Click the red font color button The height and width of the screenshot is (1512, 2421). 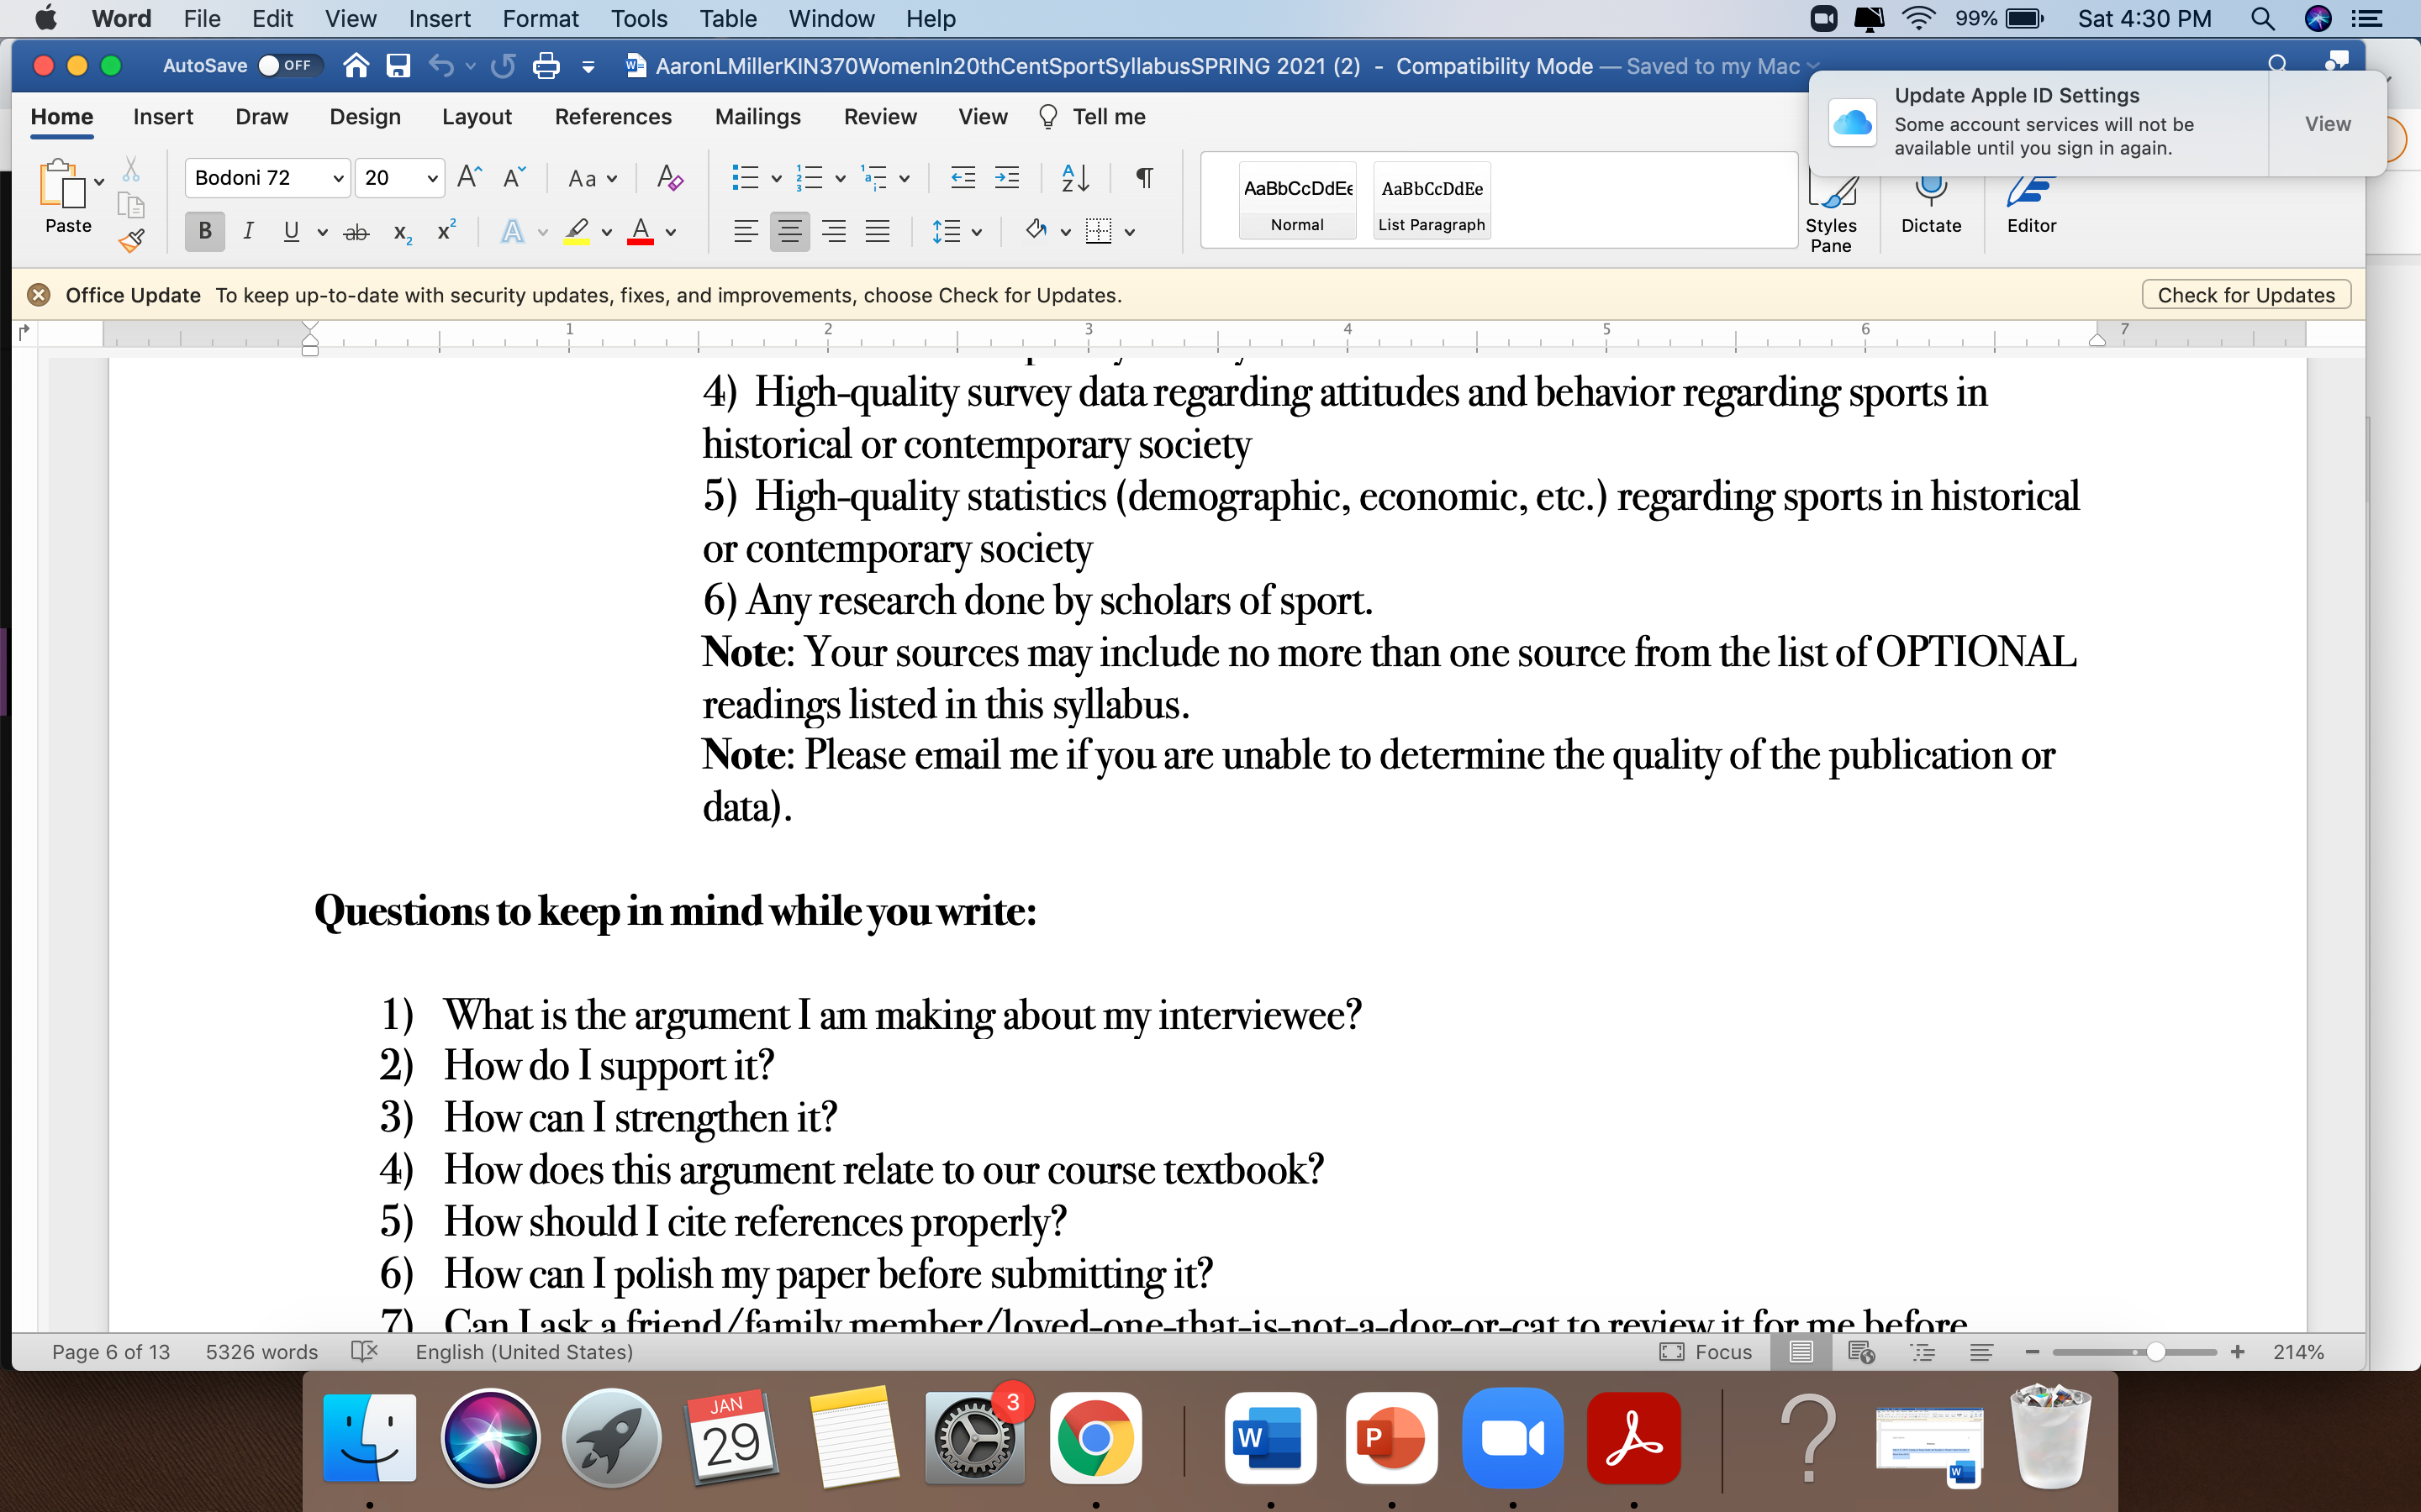pyautogui.click(x=641, y=232)
